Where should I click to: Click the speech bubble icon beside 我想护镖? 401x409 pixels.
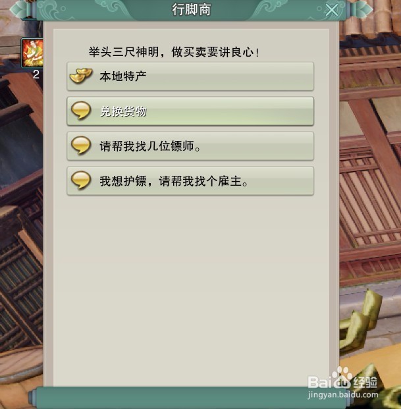click(x=81, y=180)
